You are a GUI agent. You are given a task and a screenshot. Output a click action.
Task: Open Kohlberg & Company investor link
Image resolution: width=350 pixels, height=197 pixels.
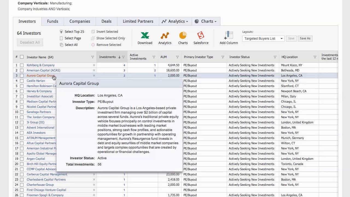[x=41, y=65]
